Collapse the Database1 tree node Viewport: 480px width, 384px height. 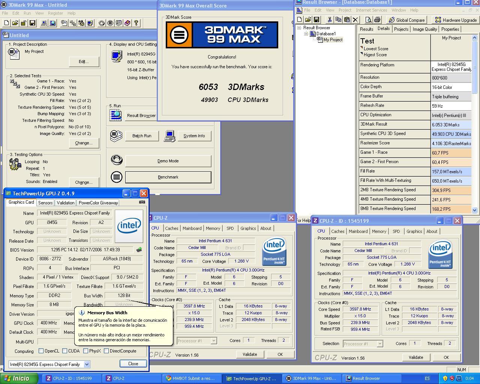[306, 34]
